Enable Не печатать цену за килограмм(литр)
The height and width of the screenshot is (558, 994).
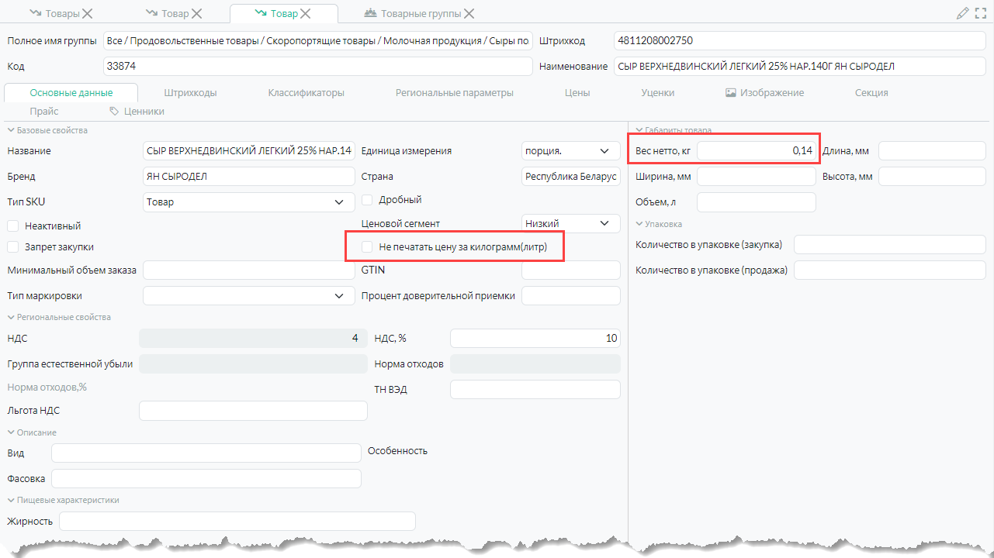[368, 247]
